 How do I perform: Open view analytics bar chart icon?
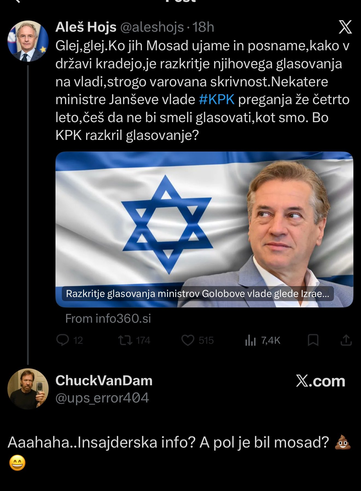point(250,340)
